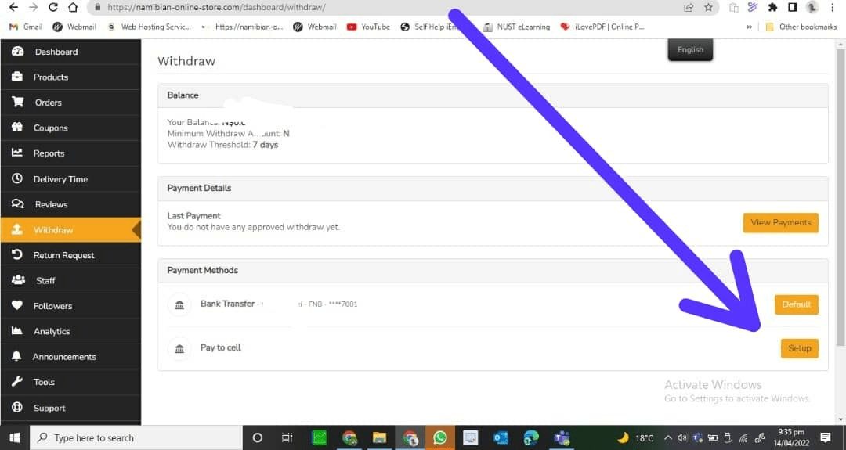Show hidden system tray icons
Viewport: 846px width, 450px height.
click(668, 437)
